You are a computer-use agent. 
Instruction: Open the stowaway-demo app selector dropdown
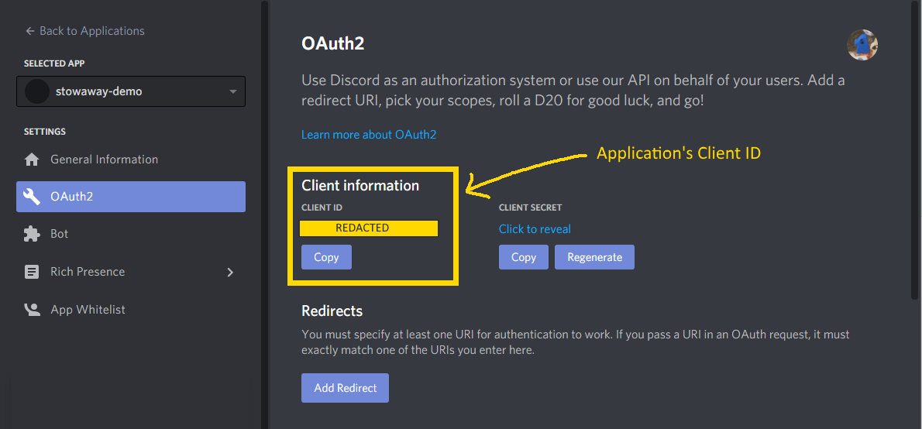point(232,91)
